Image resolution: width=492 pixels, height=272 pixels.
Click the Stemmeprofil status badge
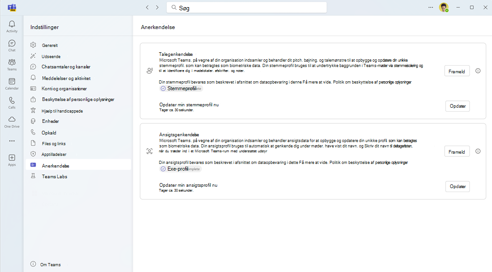click(x=181, y=88)
